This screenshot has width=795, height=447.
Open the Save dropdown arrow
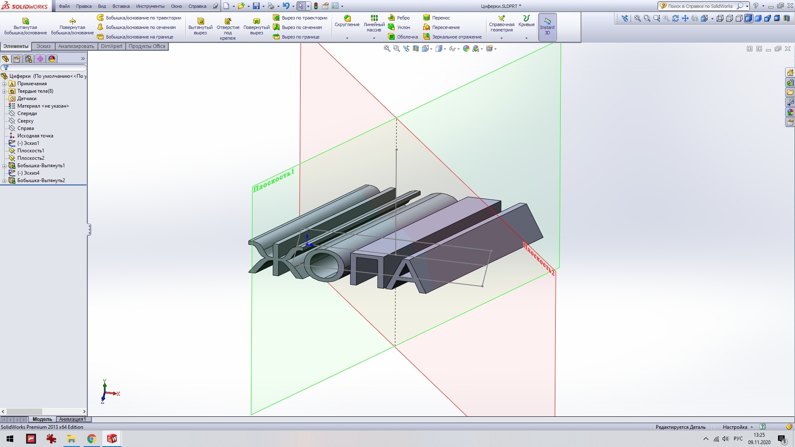click(263, 7)
